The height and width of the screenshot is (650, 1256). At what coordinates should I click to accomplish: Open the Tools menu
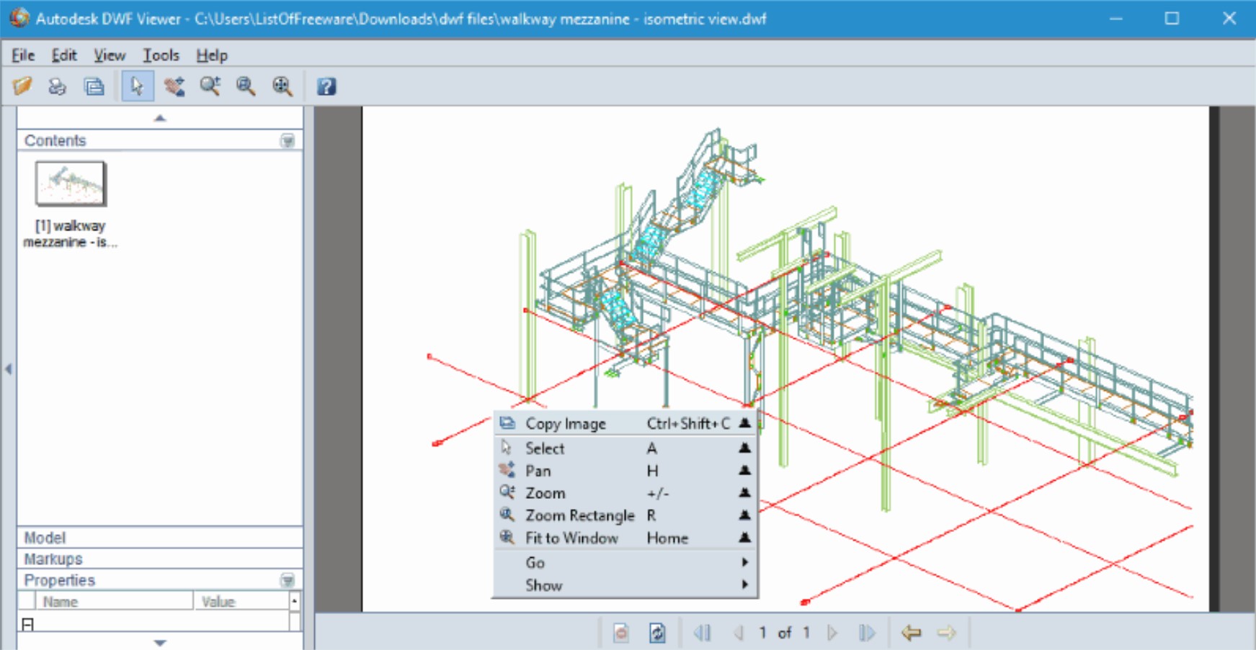point(161,55)
